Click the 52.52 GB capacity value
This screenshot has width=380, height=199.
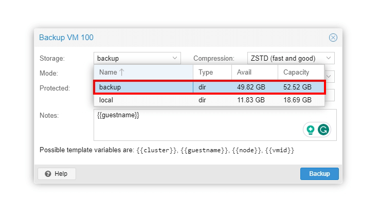(x=297, y=87)
